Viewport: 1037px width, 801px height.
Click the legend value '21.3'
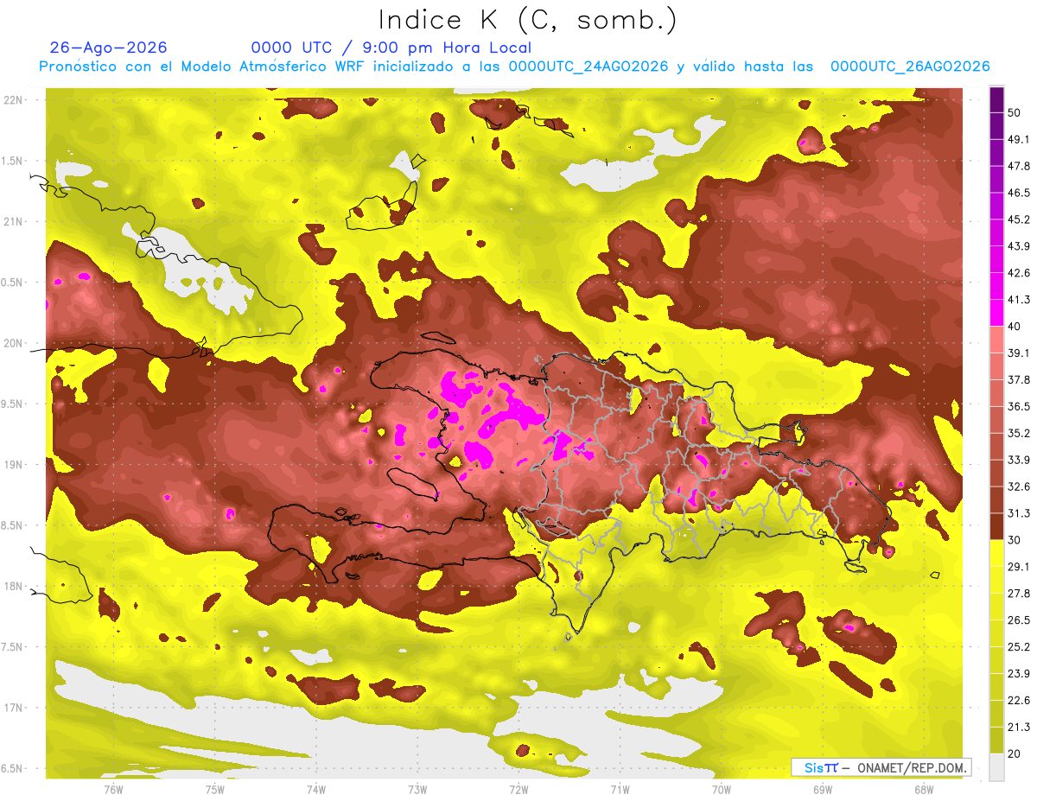1018,727
